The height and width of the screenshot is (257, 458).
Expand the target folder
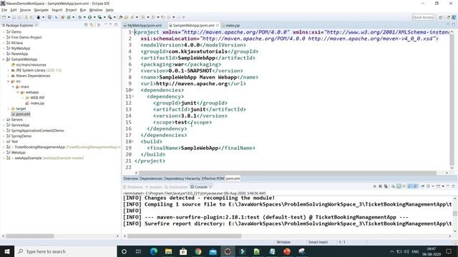pyautogui.click(x=9, y=109)
